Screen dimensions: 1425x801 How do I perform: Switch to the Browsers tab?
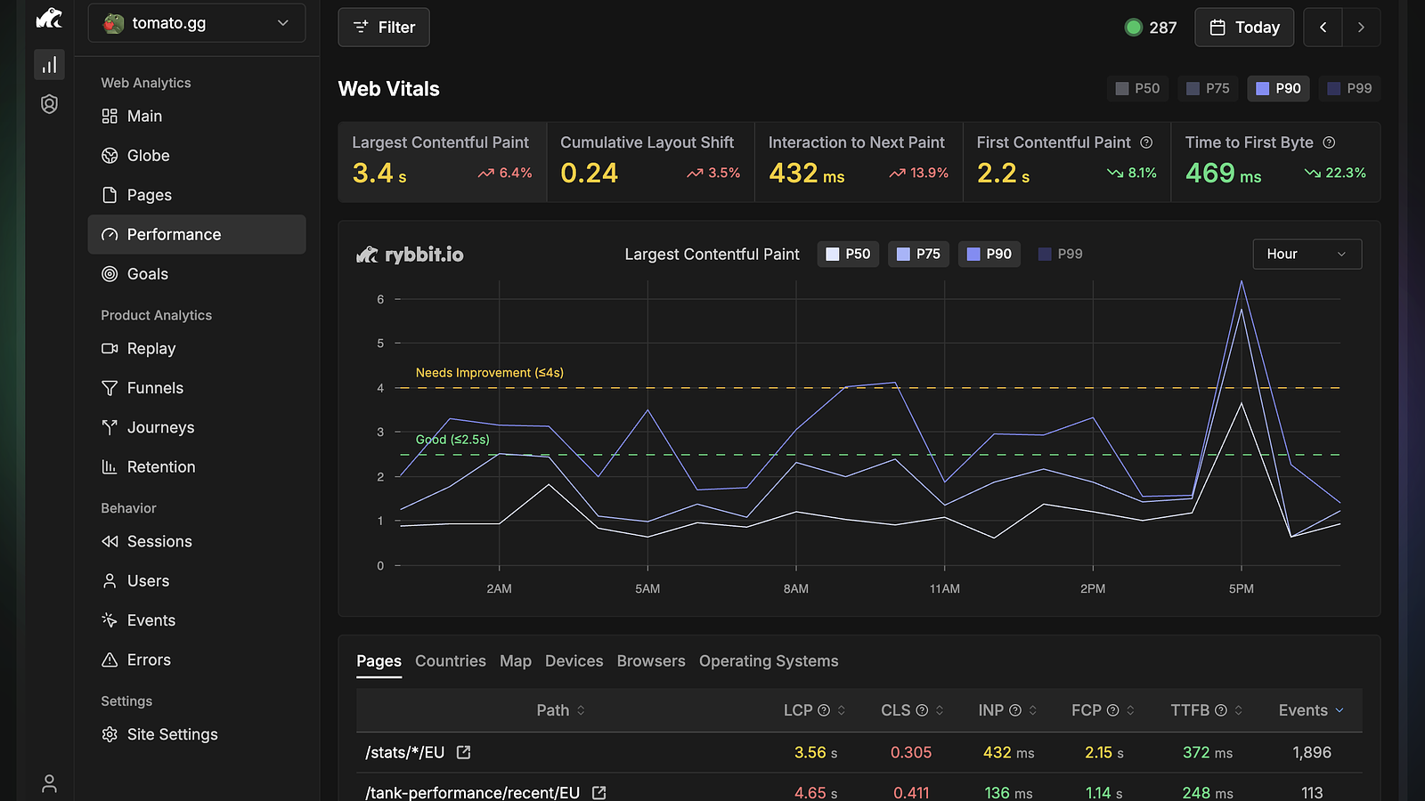point(651,661)
